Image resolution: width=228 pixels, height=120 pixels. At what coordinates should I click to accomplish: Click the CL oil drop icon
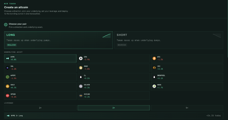[81, 77]
